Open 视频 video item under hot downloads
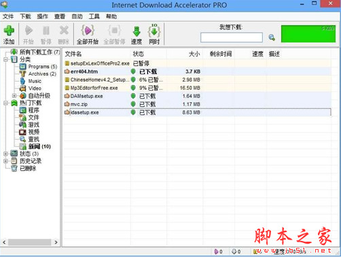The width and height of the screenshot is (341, 258). pos(34,132)
